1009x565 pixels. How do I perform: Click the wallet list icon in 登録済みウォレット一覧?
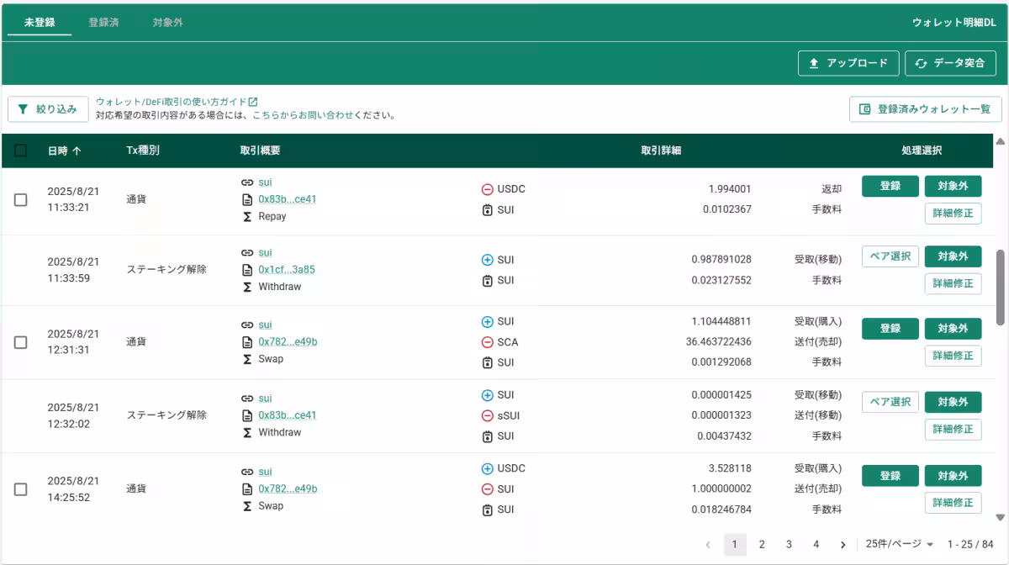click(864, 109)
